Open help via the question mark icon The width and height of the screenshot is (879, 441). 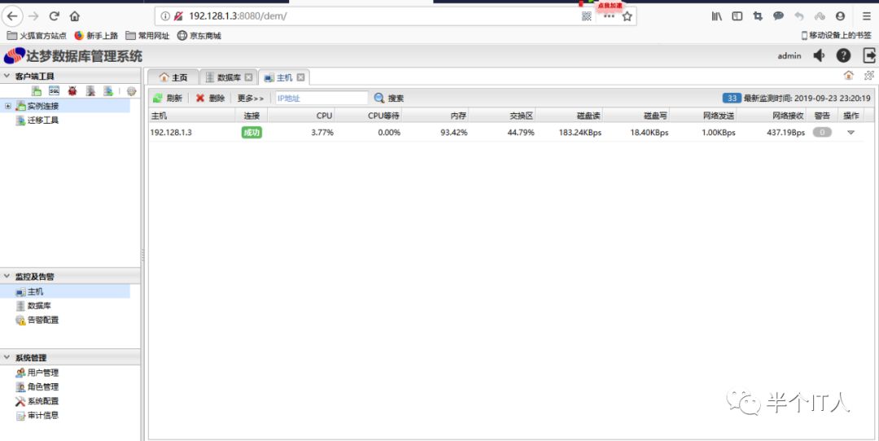(843, 55)
